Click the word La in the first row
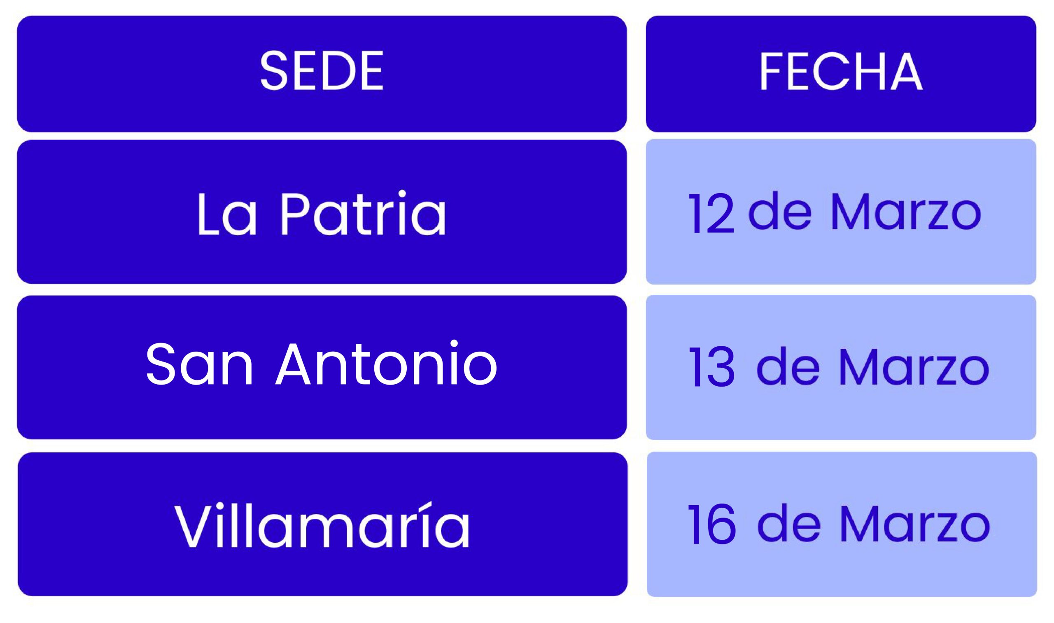This screenshot has height=623, width=1054. (227, 214)
